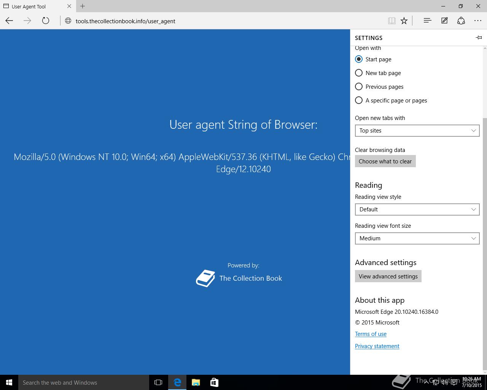
Task: Make a Web Note pencil icon
Action: click(x=444, y=21)
